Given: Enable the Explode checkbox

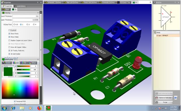Looking at the screenshot, I should point(9,30).
